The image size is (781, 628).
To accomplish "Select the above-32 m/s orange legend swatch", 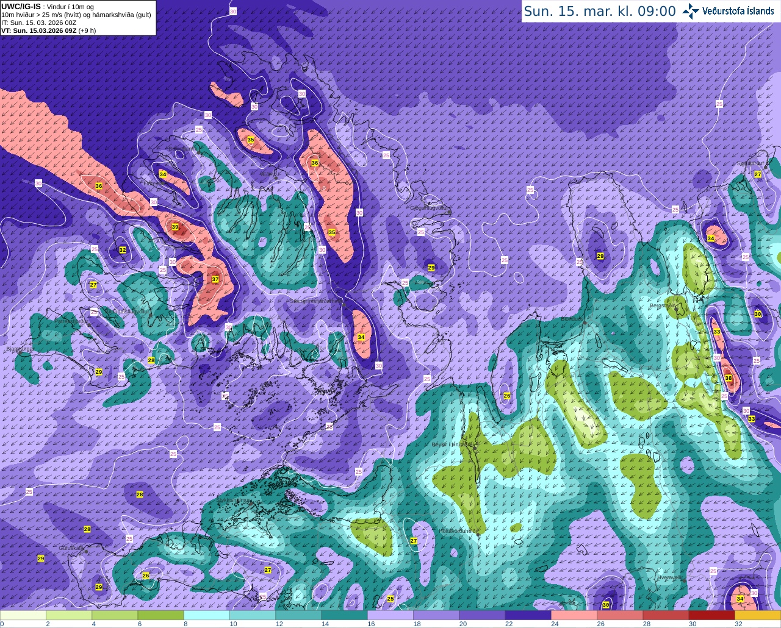I will tap(758, 615).
